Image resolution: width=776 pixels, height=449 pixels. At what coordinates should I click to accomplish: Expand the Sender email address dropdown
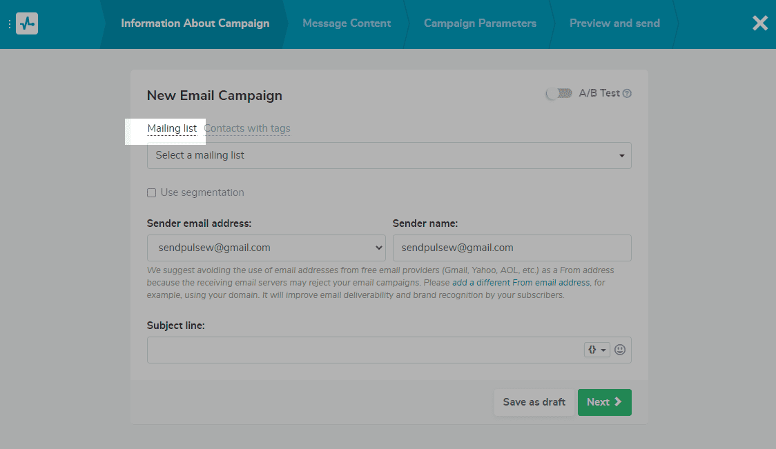266,248
